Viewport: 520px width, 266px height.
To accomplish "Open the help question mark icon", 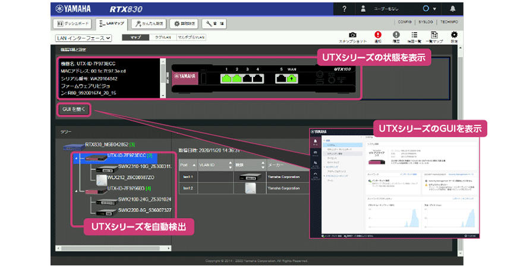I will point(344,9).
